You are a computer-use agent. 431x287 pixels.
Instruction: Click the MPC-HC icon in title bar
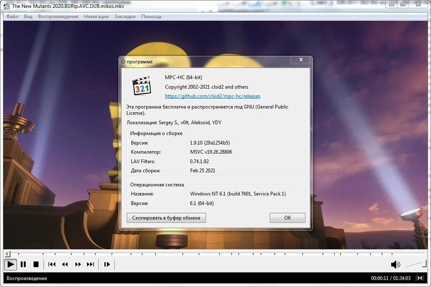7,6
